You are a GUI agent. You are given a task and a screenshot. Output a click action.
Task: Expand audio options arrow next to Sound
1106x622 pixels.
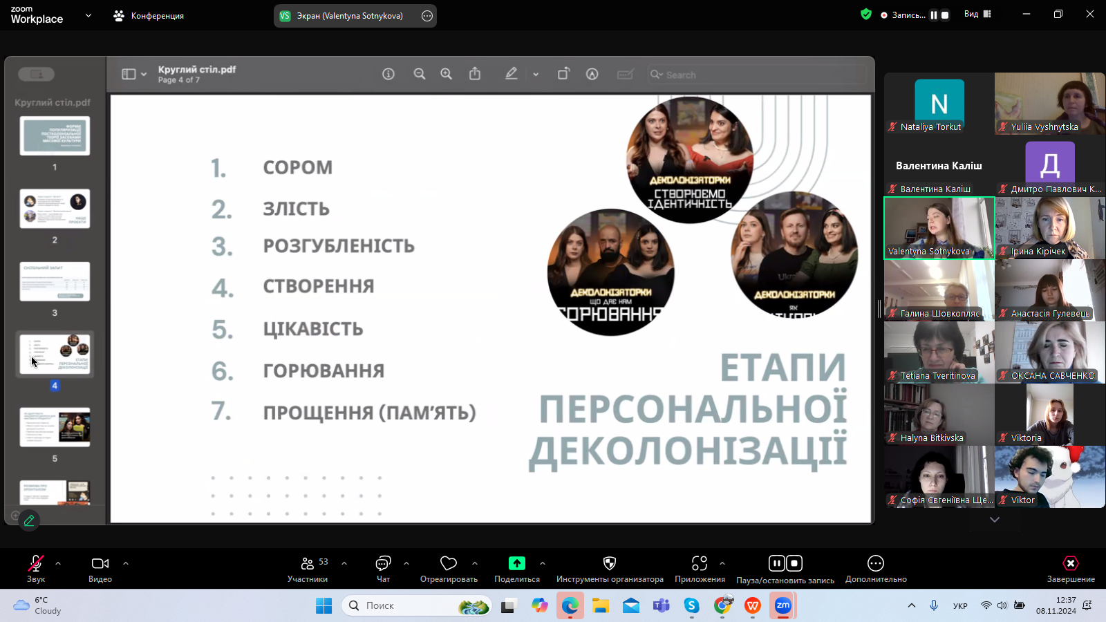coord(58,563)
